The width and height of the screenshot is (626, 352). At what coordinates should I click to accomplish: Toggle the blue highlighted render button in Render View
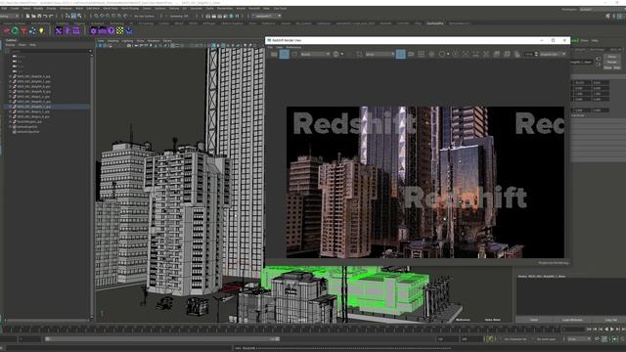pyautogui.click(x=285, y=54)
